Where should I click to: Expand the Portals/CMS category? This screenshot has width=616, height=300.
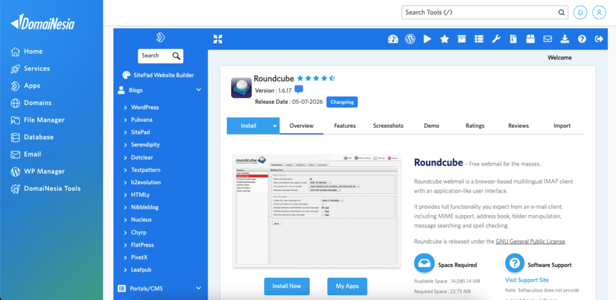tap(199, 289)
